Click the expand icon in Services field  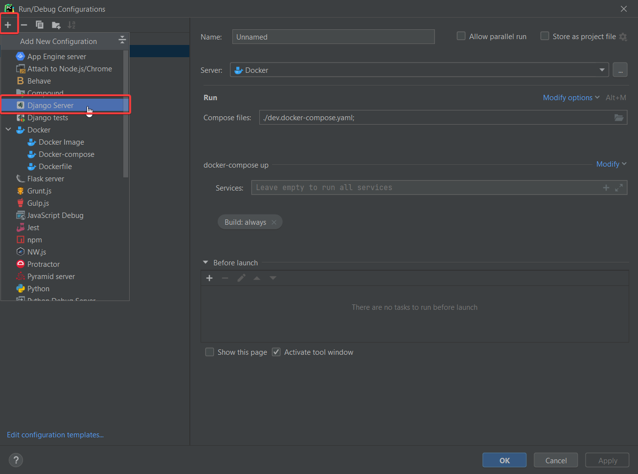click(619, 188)
